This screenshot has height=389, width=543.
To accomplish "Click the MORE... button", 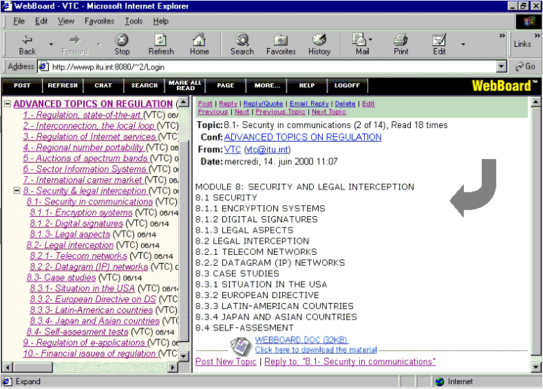I will 266,85.
